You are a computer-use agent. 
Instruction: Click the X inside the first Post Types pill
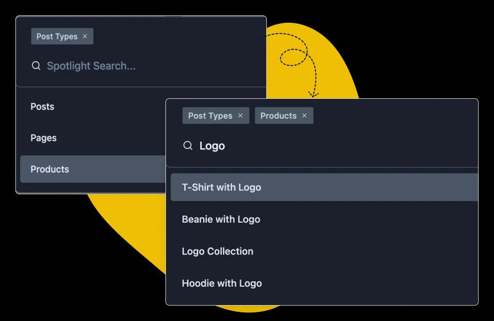click(85, 36)
